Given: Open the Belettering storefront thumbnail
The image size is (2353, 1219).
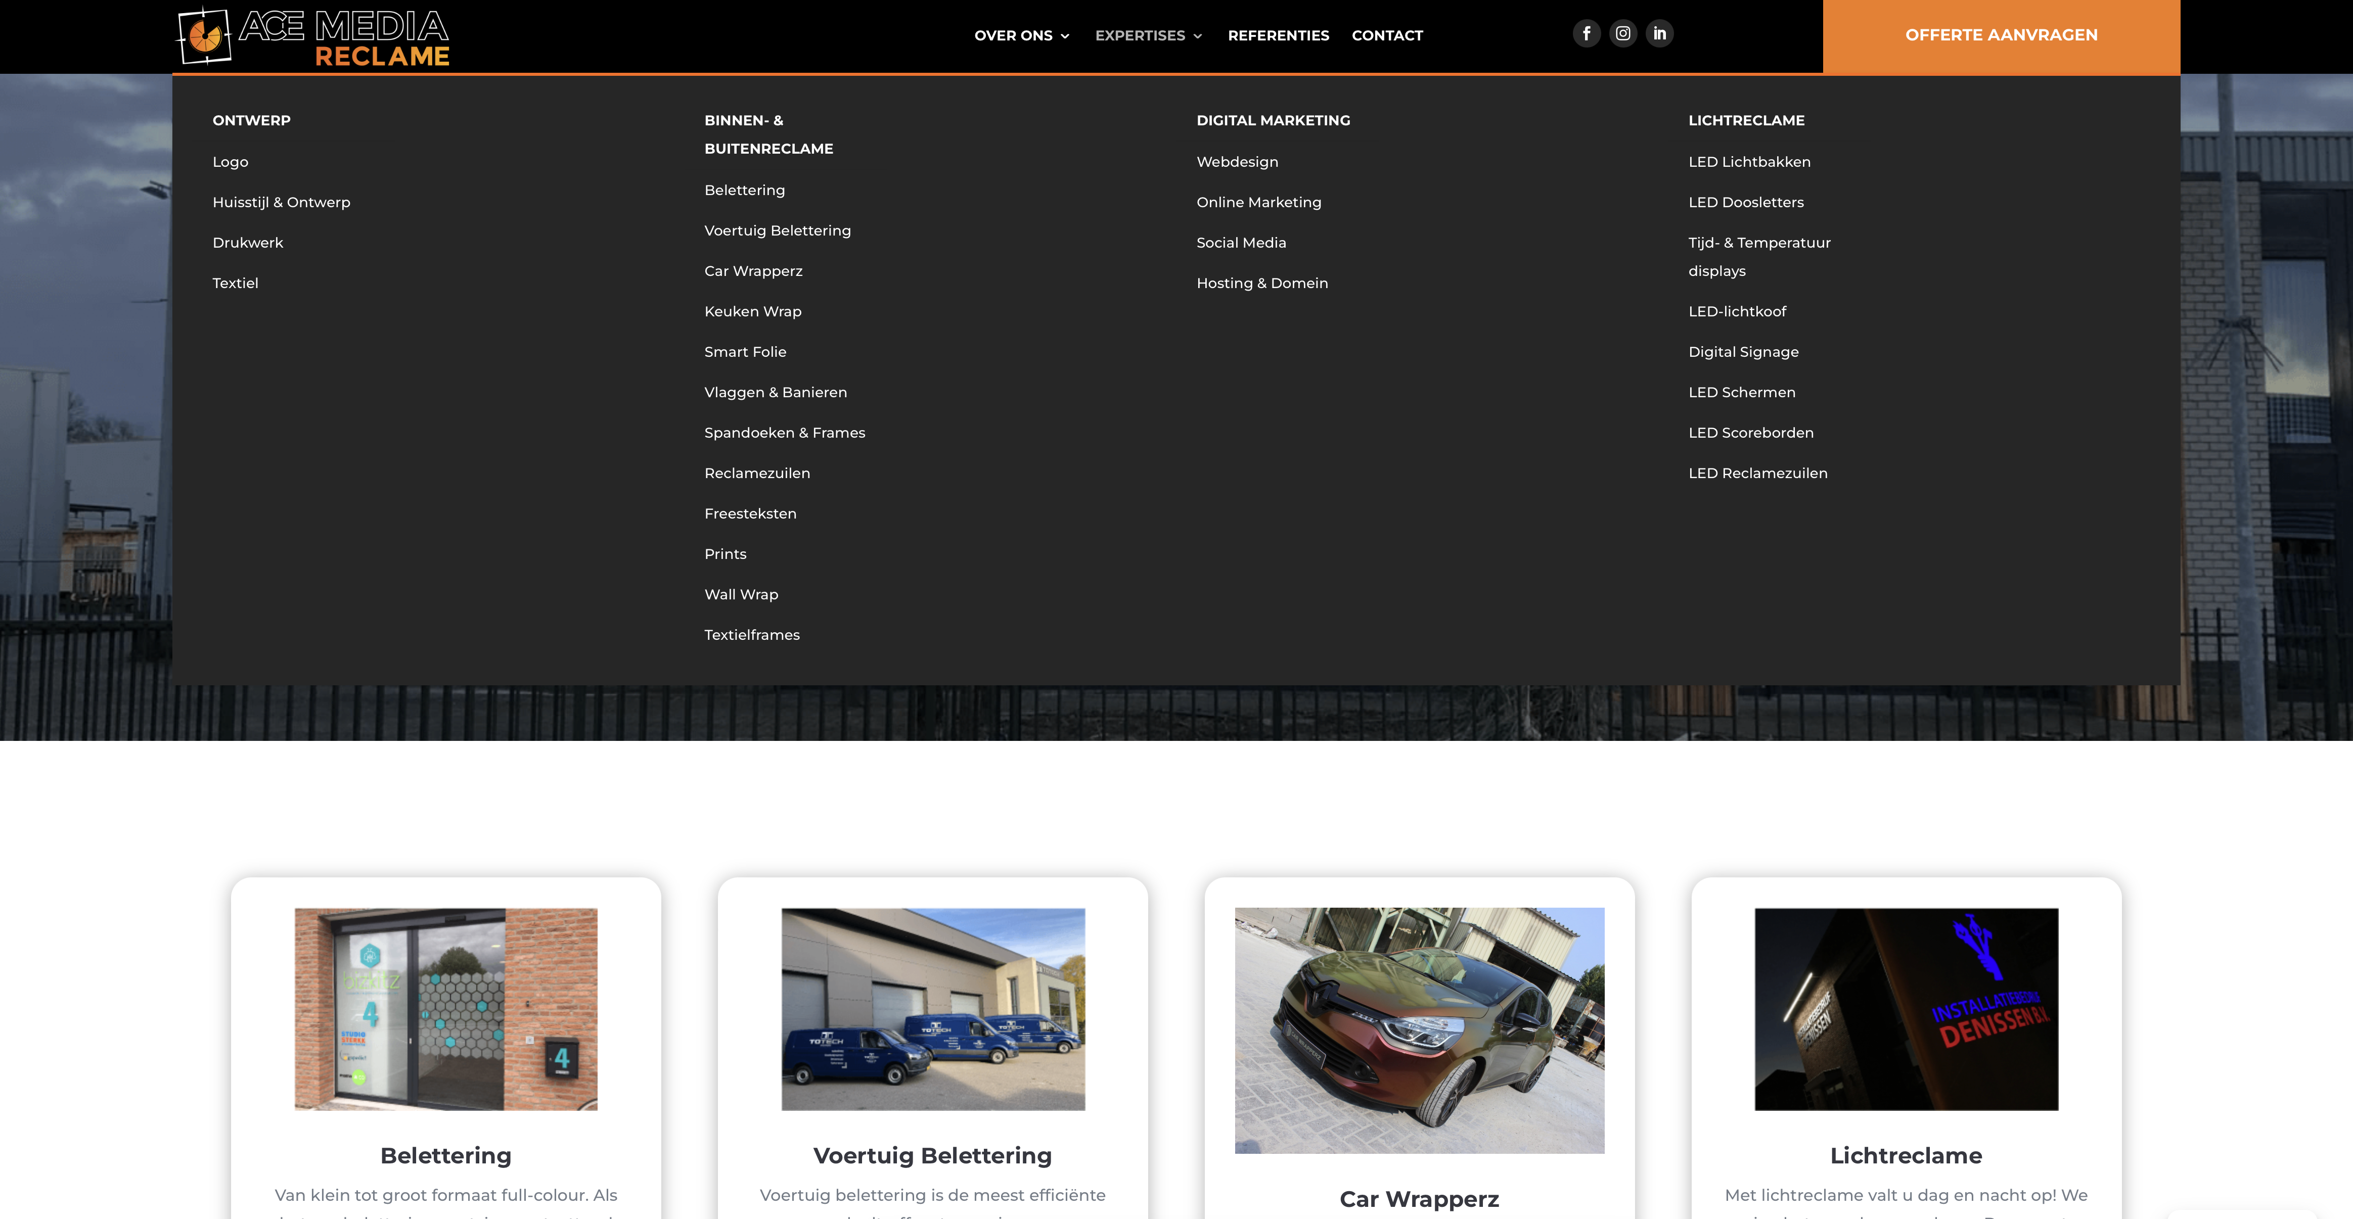Looking at the screenshot, I should (x=446, y=1009).
